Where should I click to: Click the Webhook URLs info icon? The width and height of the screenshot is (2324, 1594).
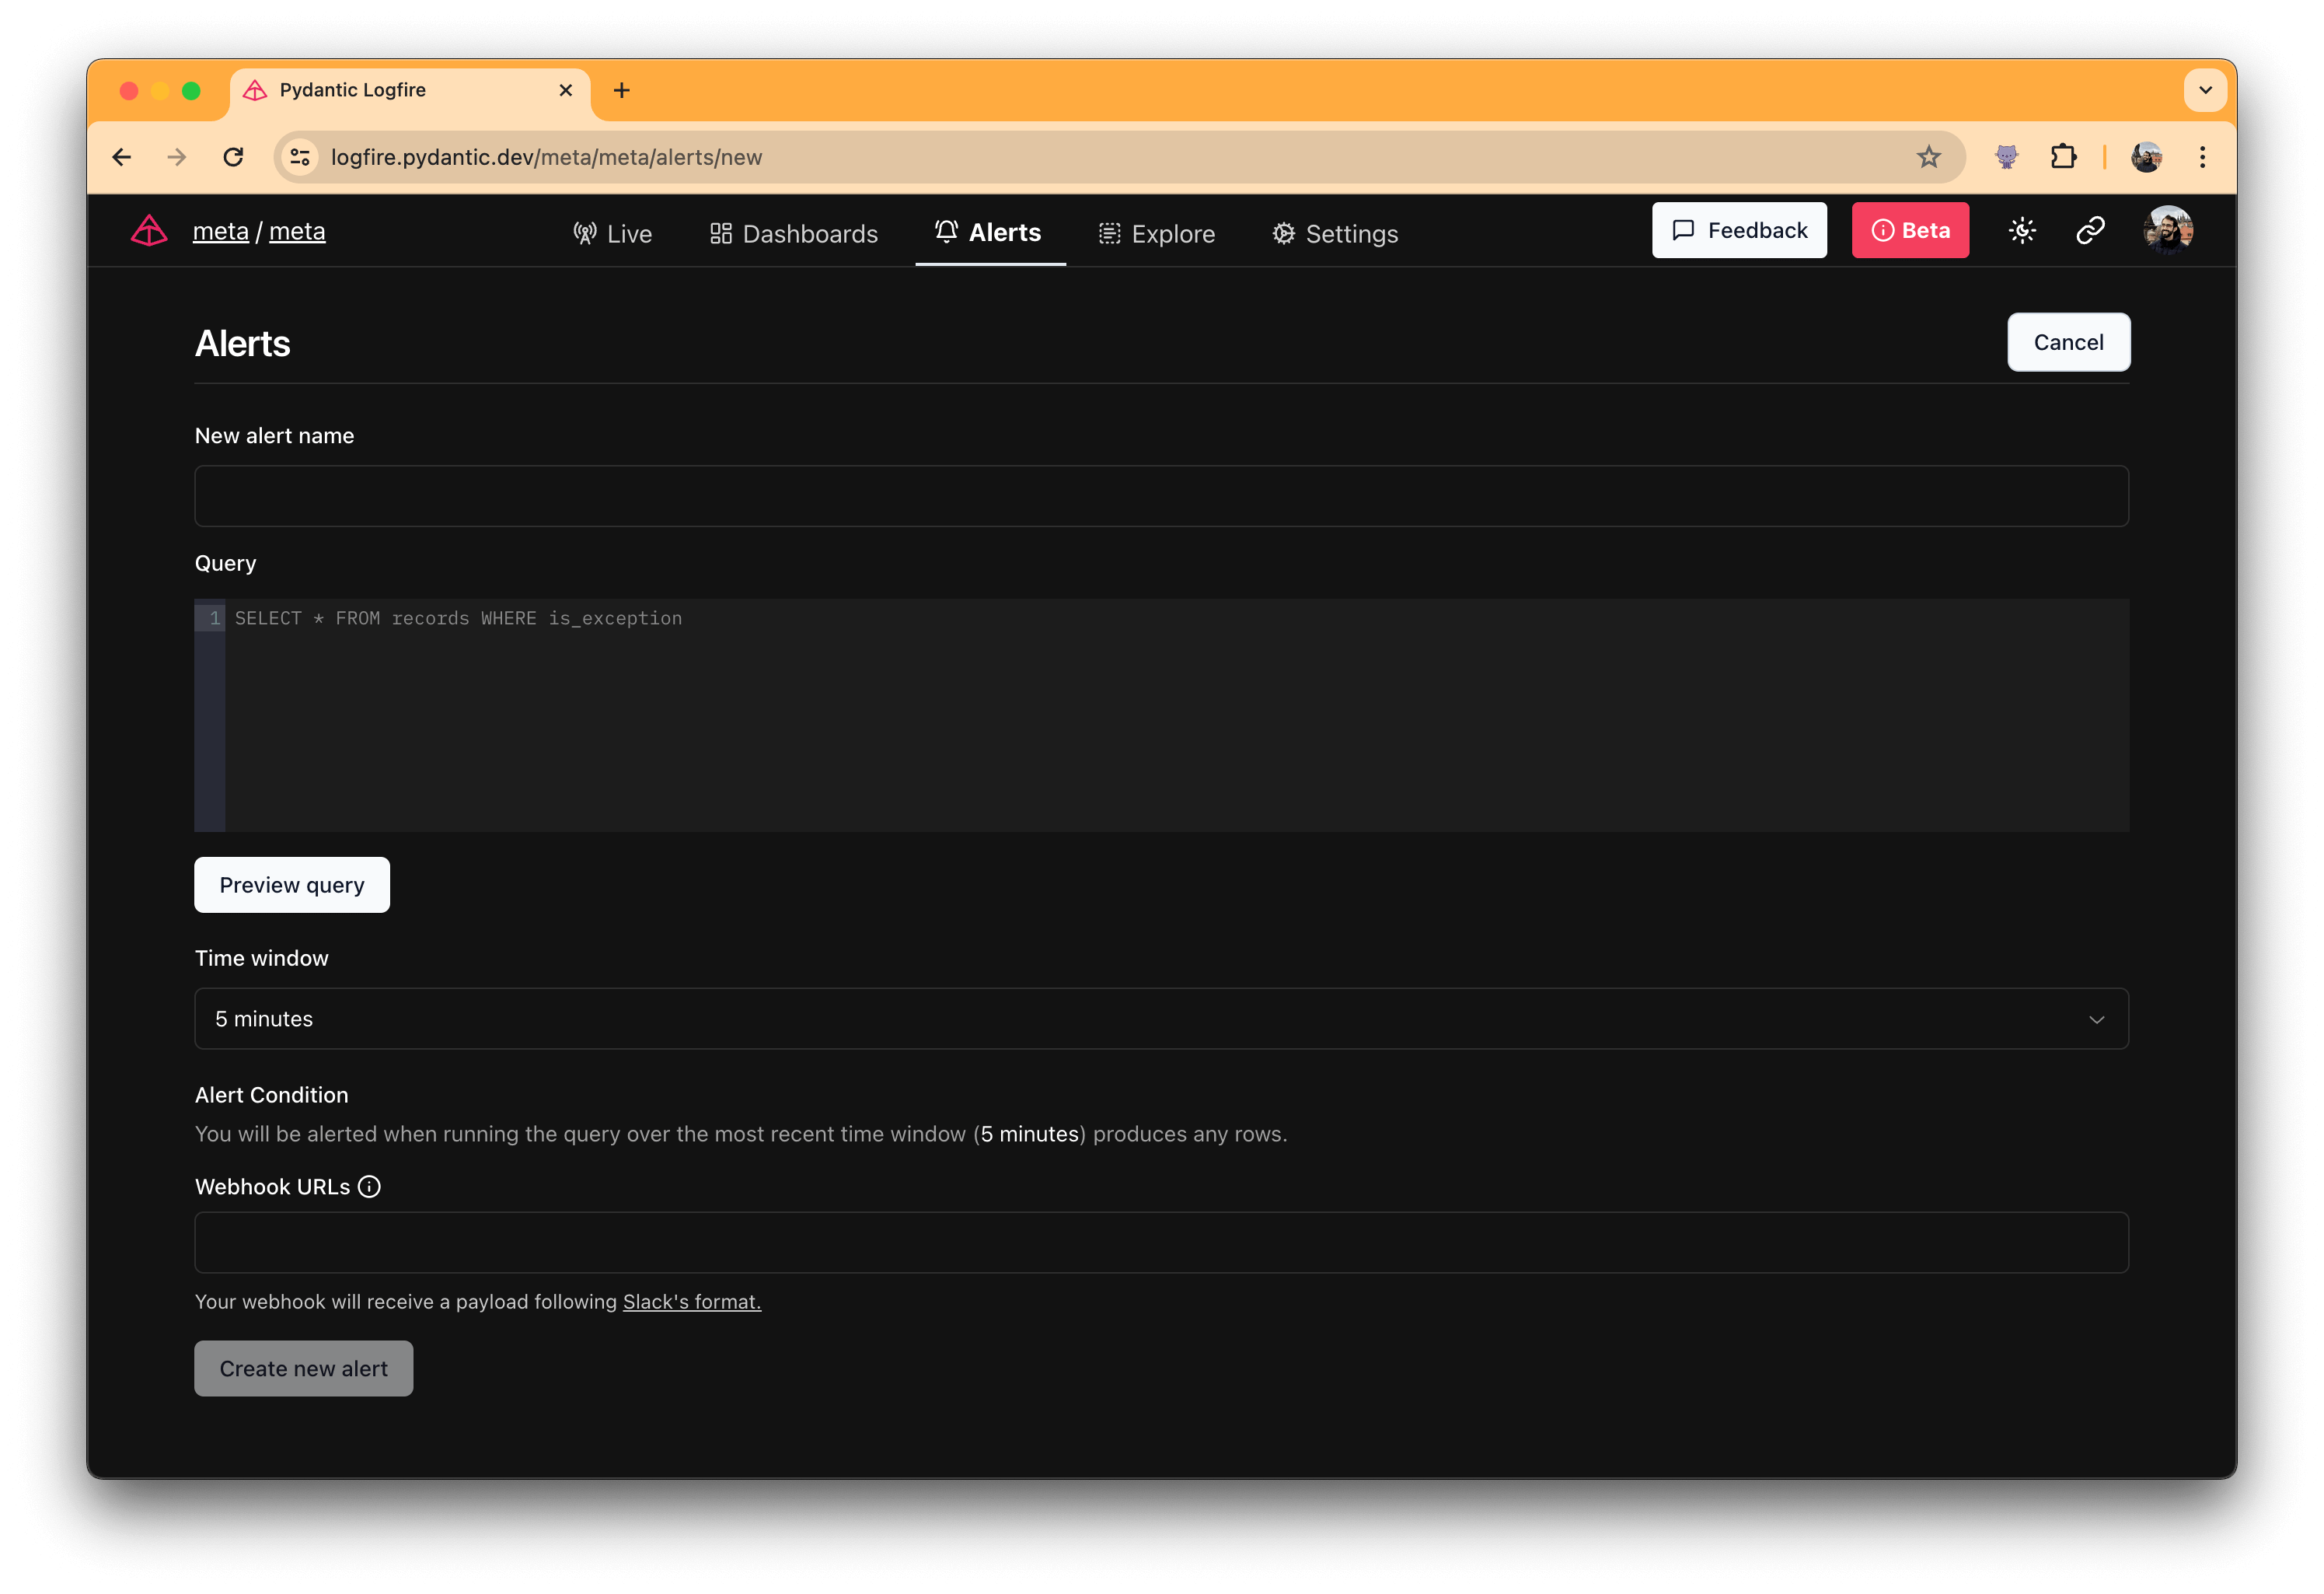(369, 1187)
